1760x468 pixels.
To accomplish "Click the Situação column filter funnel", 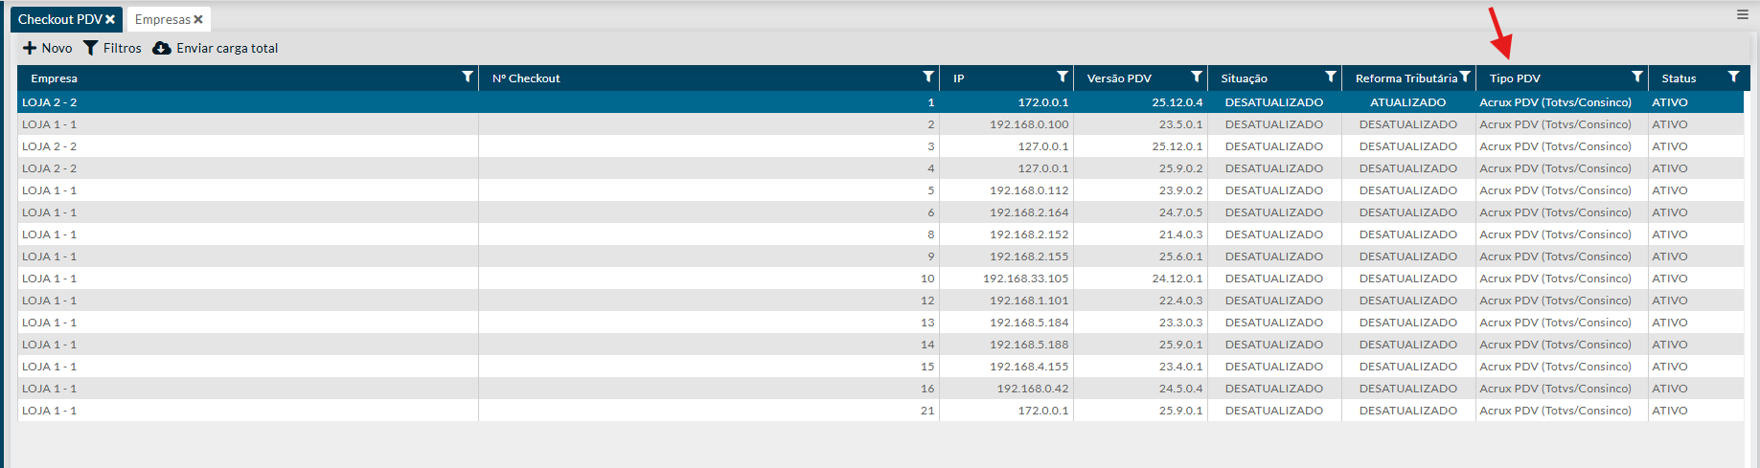I will point(1330,77).
